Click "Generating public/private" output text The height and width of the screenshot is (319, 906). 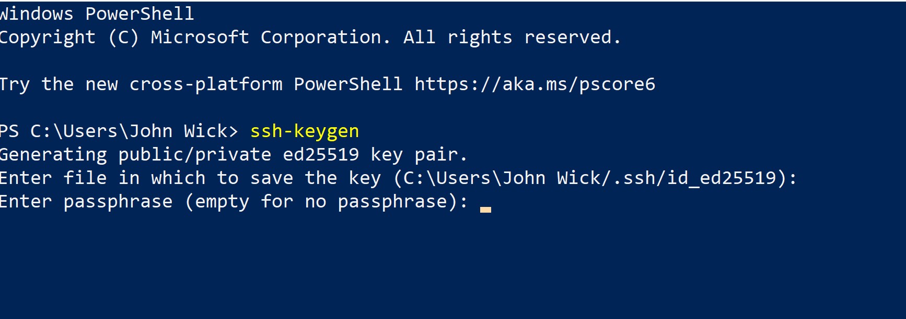tap(135, 155)
